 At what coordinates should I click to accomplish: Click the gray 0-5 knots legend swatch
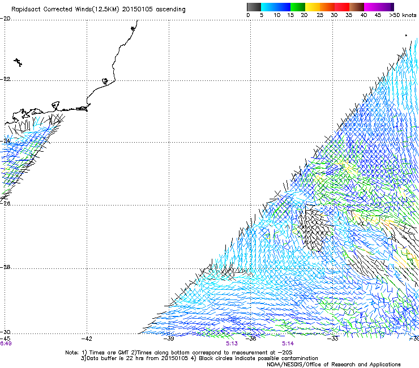(x=254, y=7)
